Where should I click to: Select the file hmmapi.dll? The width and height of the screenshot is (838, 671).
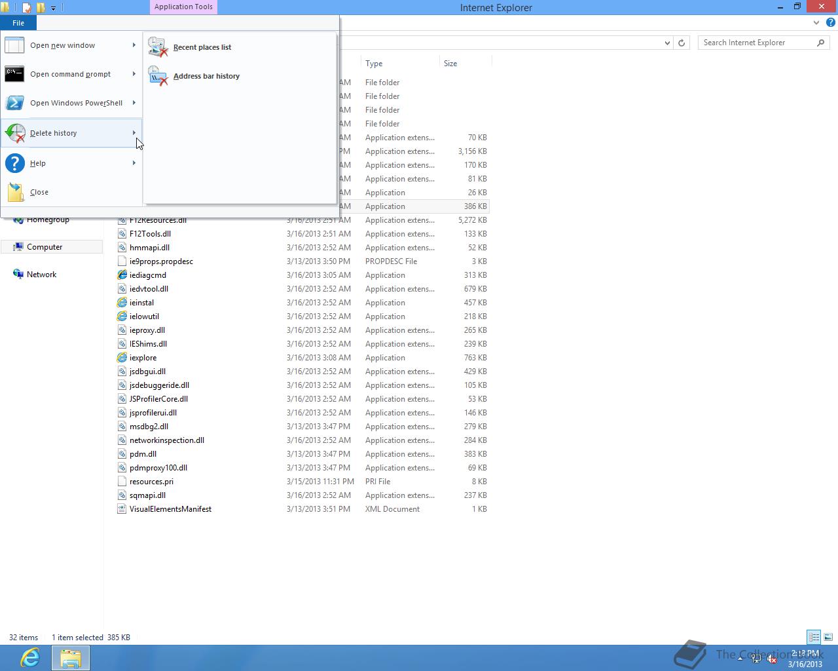[x=149, y=248]
